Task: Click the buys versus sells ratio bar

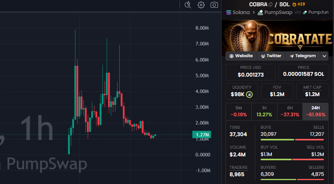Action: pyautogui.click(x=292, y=140)
